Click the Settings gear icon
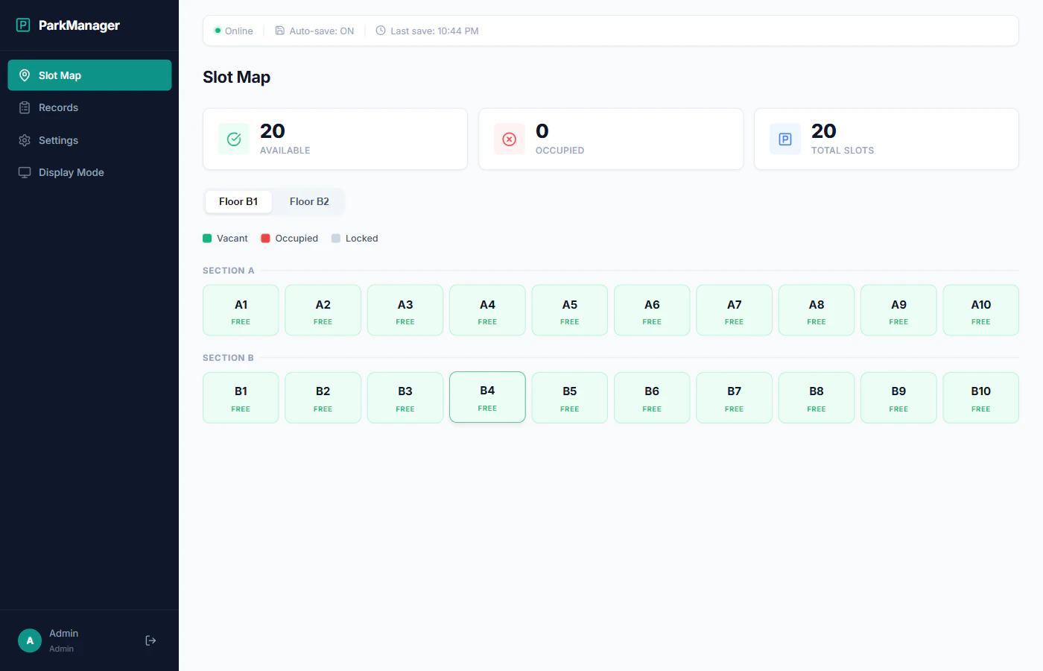Image resolution: width=1043 pixels, height=671 pixels. 25,140
